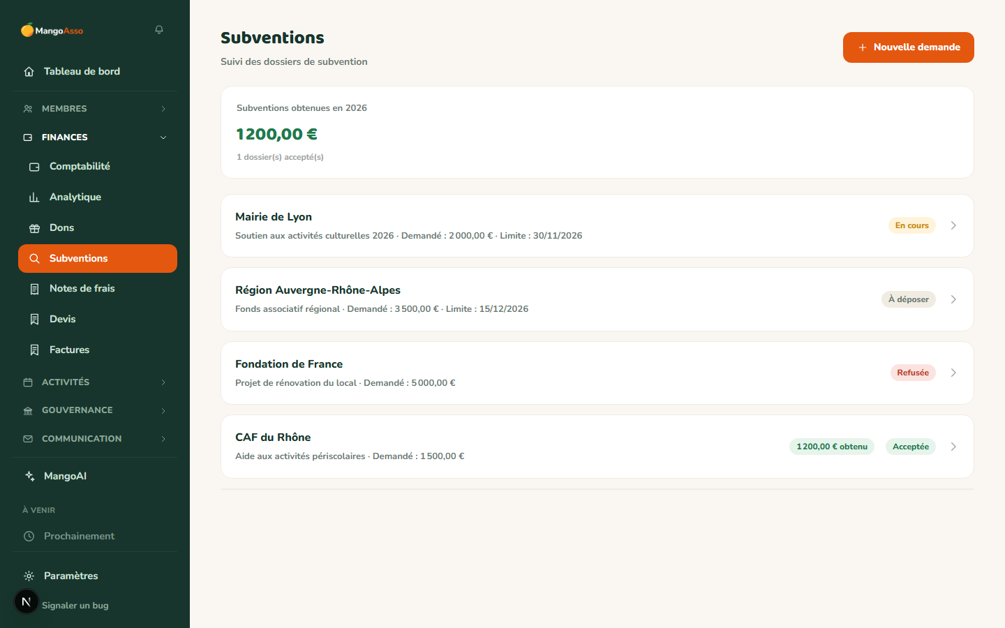This screenshot has width=1005, height=628.
Task: Open the Paramètres gear icon
Action: [x=29, y=576]
